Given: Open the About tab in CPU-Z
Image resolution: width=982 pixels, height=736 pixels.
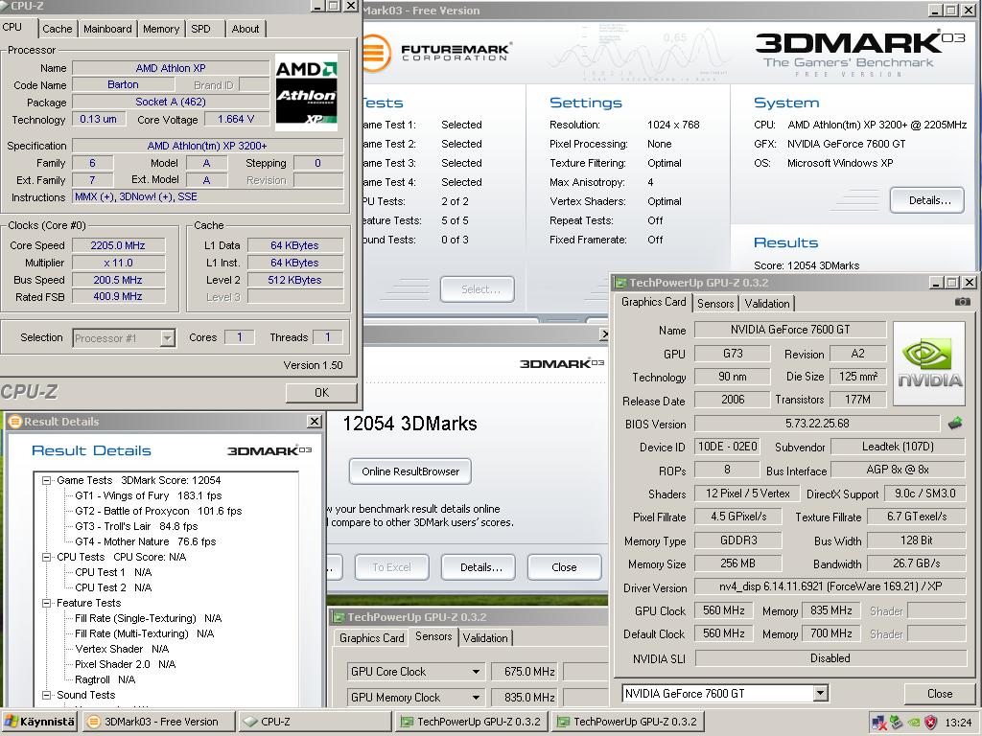Looking at the screenshot, I should (245, 29).
